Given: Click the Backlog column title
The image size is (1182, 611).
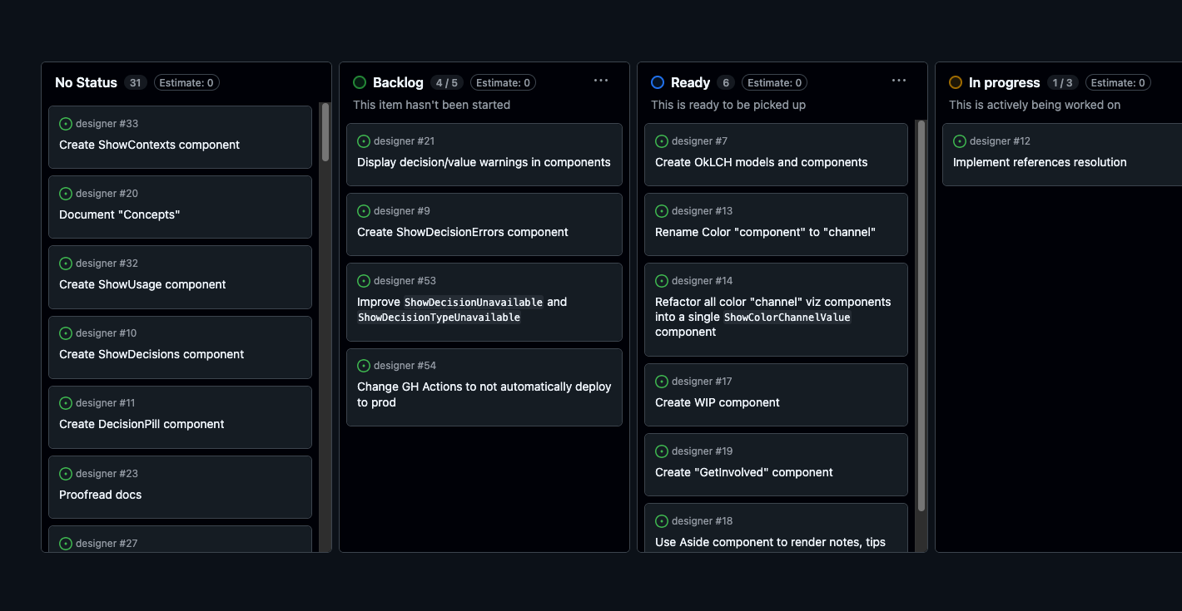Looking at the screenshot, I should (x=398, y=82).
